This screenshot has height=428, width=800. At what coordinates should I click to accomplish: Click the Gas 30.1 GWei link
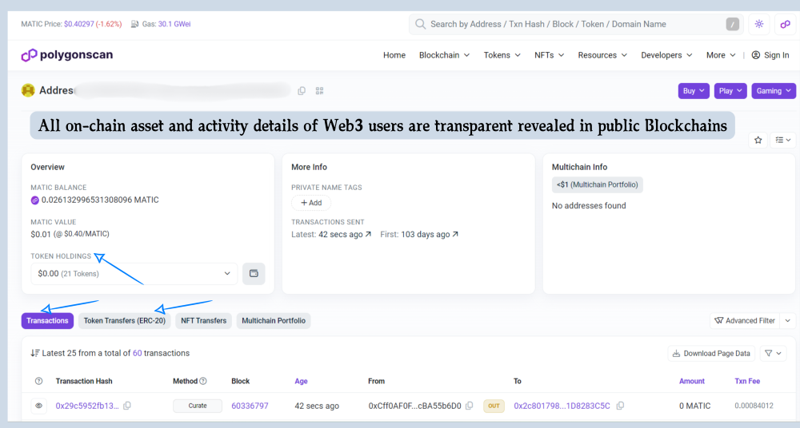coord(174,24)
